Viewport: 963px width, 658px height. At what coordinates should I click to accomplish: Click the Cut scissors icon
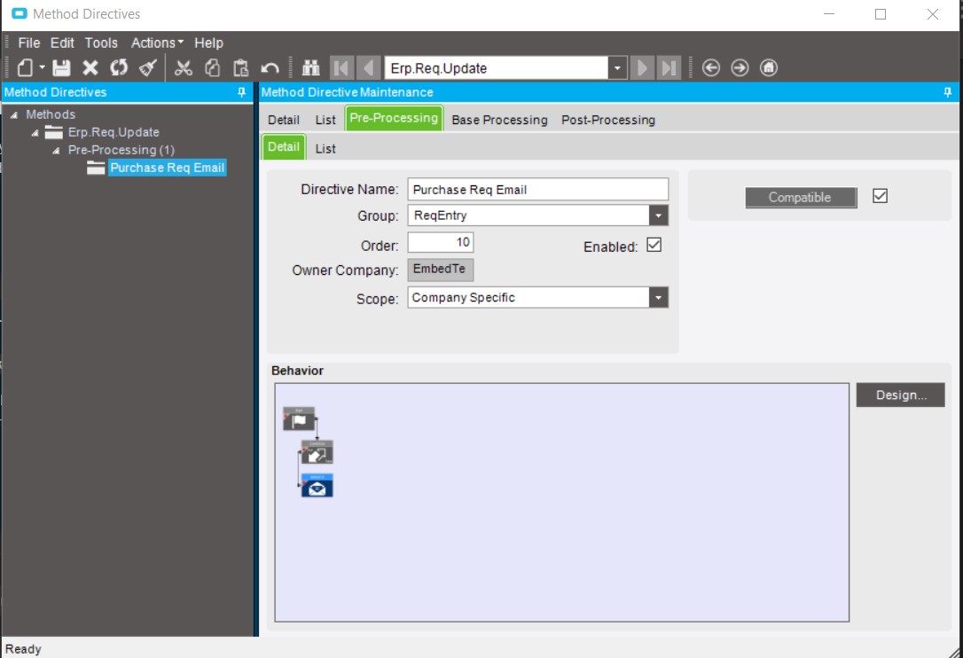pyautogui.click(x=184, y=68)
